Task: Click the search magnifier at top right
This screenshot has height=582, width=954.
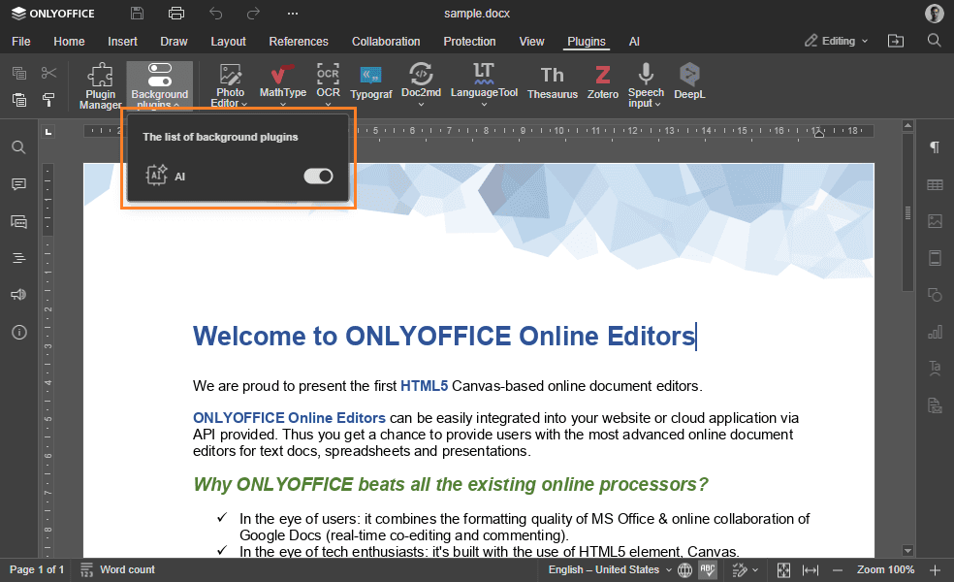Action: [x=934, y=41]
